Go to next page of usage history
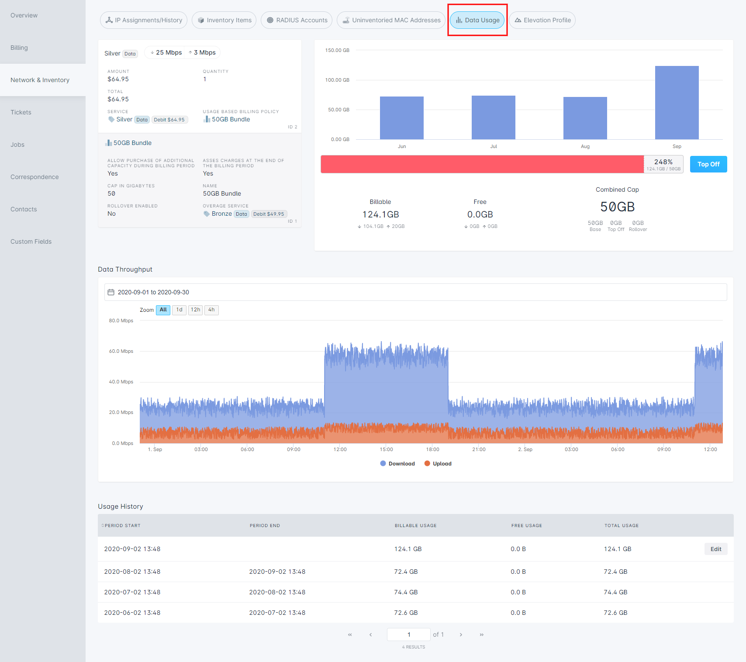This screenshot has width=746, height=662. (x=461, y=634)
